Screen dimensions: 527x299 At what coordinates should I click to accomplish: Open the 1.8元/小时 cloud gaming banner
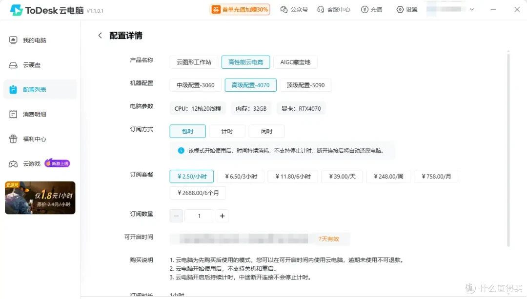tap(40, 198)
